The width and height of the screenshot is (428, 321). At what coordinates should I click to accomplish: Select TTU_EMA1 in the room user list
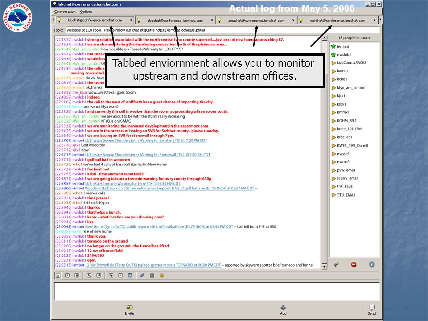click(x=346, y=195)
